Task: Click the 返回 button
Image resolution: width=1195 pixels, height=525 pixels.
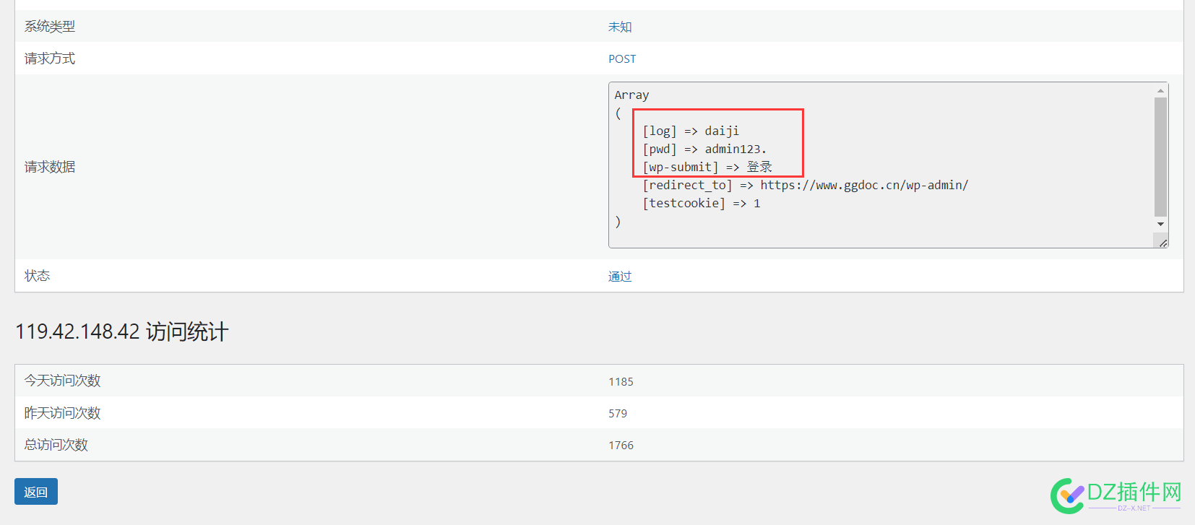Action: (36, 492)
